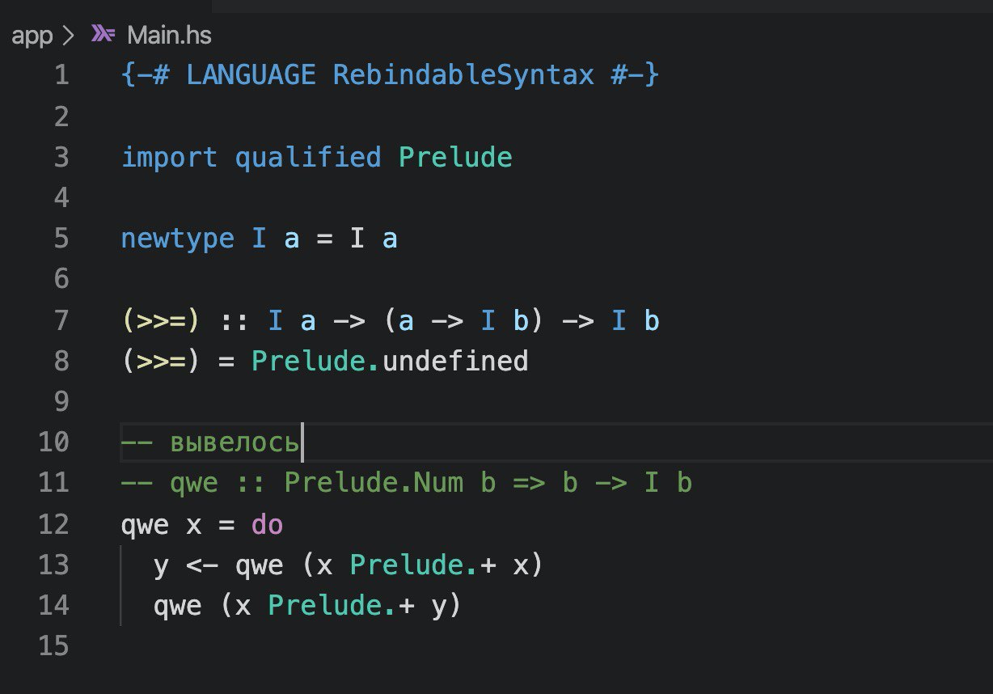Viewport: 993px width, 694px height.
Task: Click 'Prelude' in the import statement
Action: [455, 156]
